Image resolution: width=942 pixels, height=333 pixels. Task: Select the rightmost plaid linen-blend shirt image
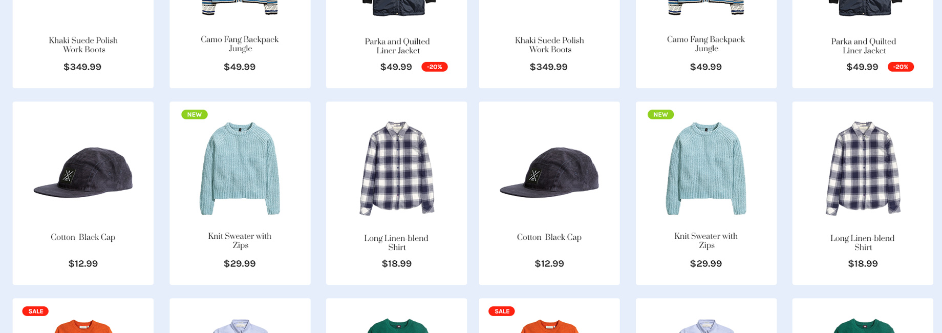click(x=863, y=169)
